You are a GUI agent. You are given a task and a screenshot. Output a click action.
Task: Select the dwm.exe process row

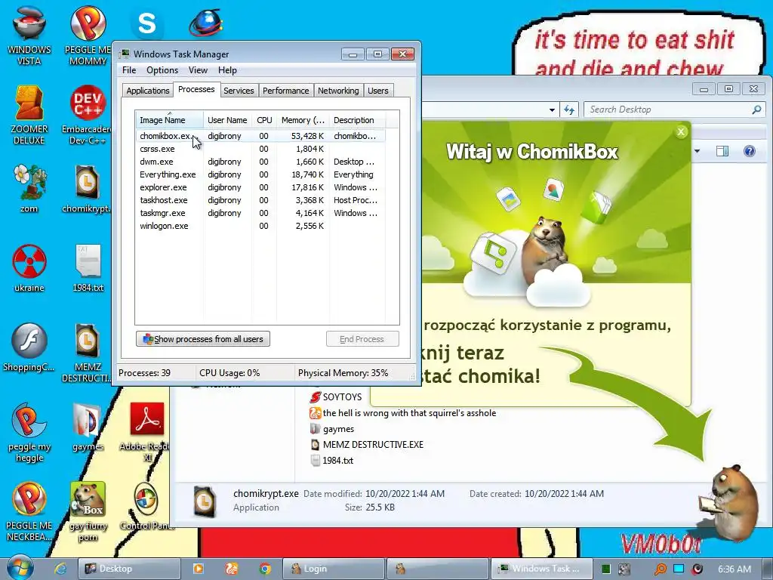coord(260,162)
